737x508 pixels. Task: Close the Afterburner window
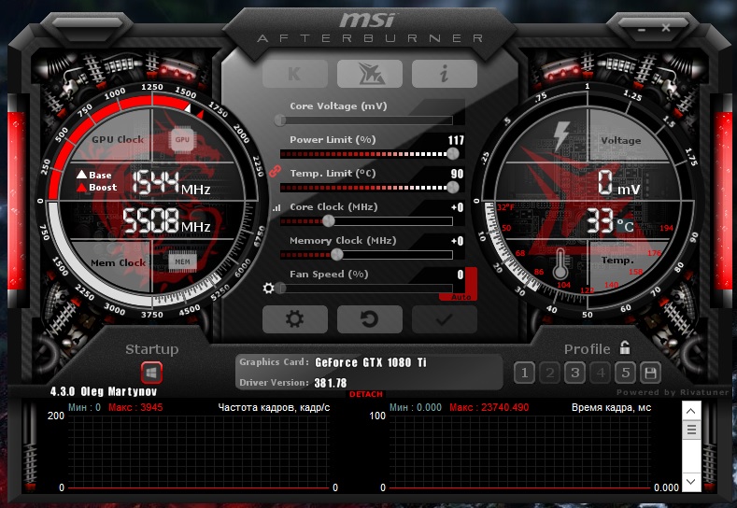point(666,28)
